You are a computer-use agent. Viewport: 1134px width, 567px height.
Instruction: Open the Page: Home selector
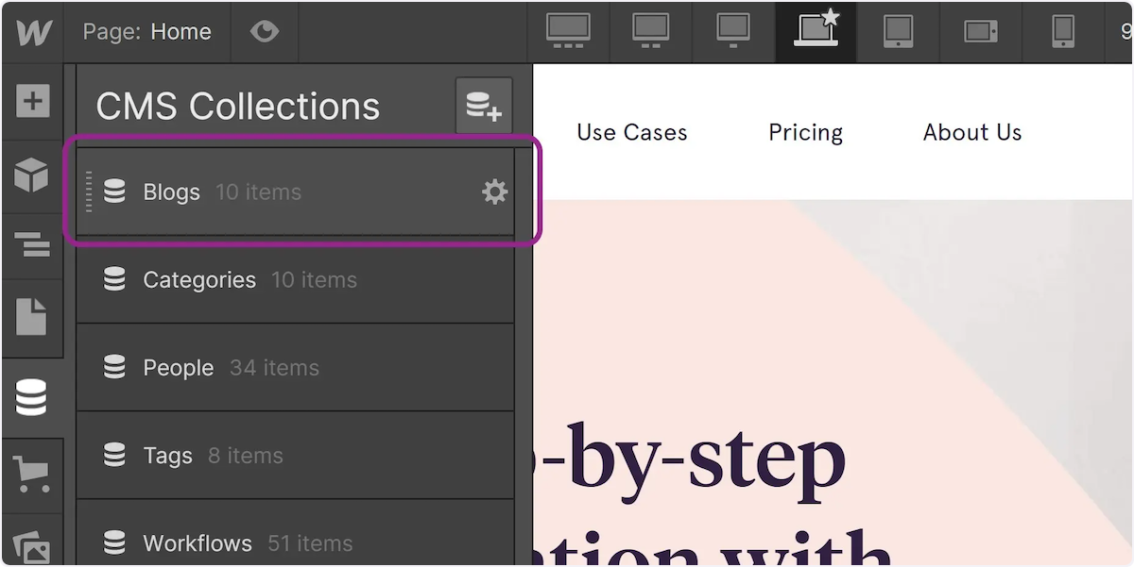(x=146, y=32)
